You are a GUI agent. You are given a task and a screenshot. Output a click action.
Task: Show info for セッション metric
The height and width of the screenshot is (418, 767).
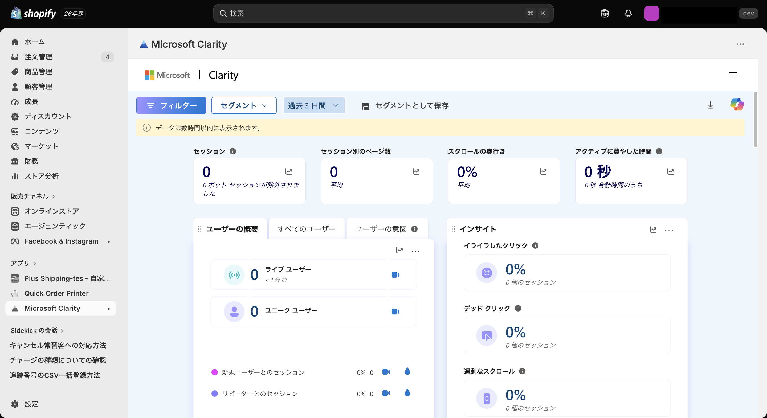(233, 151)
